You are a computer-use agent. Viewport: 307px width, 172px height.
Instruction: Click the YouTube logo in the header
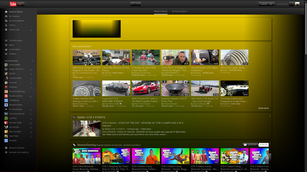click(13, 4)
